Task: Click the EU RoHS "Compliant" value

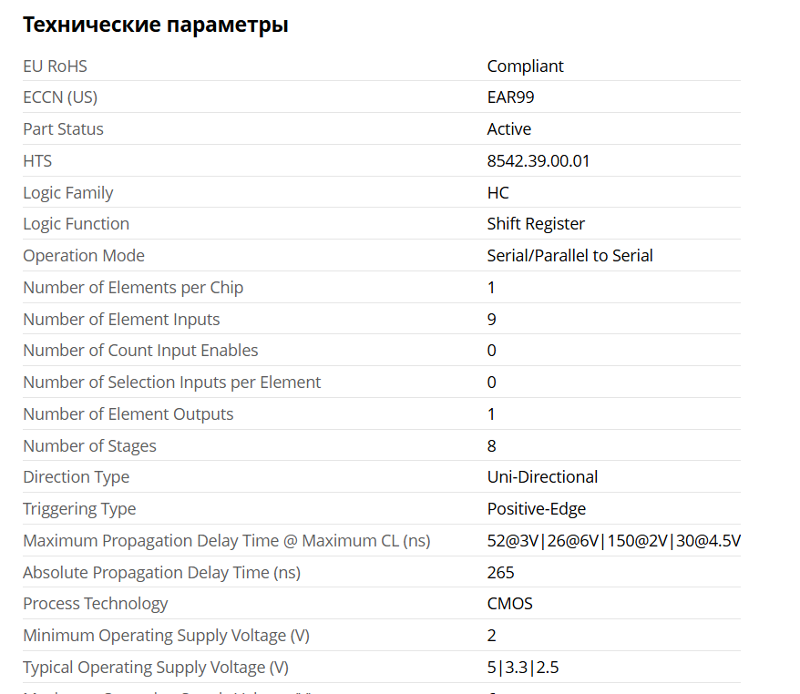Action: 525,66
